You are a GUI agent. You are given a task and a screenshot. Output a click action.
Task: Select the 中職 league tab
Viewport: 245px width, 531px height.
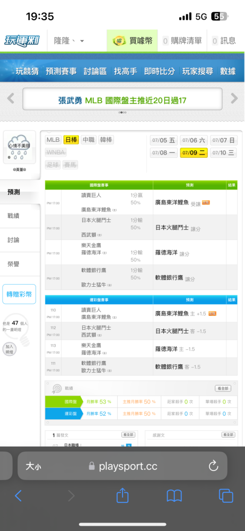[x=89, y=140]
